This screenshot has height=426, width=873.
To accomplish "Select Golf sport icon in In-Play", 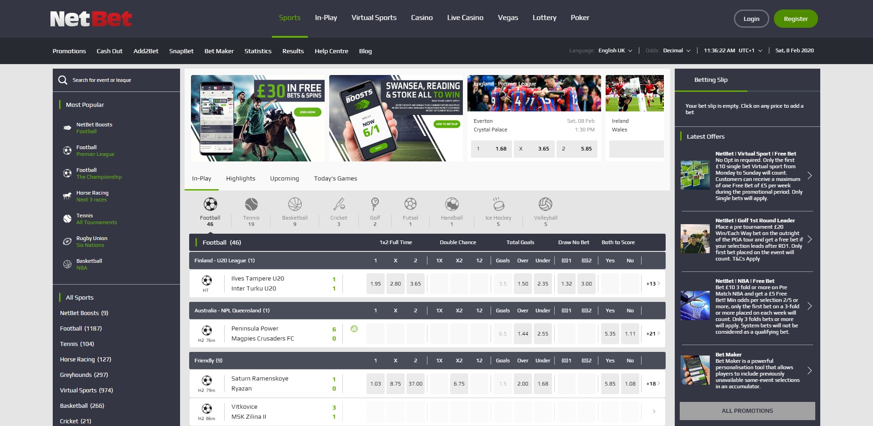I will [375, 204].
